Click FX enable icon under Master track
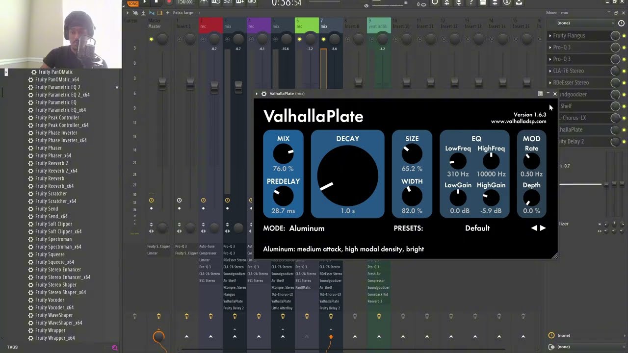This screenshot has width=628, height=353. point(158,317)
